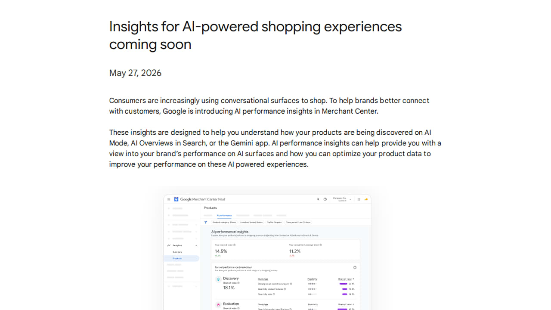Open the help question mark icon in header
Viewport: 551px width, 310px height.
[325, 199]
